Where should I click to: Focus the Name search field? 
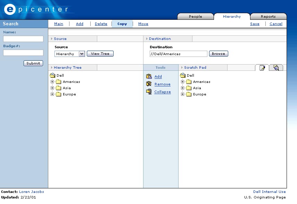23,39
